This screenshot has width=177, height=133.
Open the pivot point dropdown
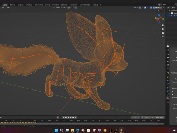click(x=65, y=8)
